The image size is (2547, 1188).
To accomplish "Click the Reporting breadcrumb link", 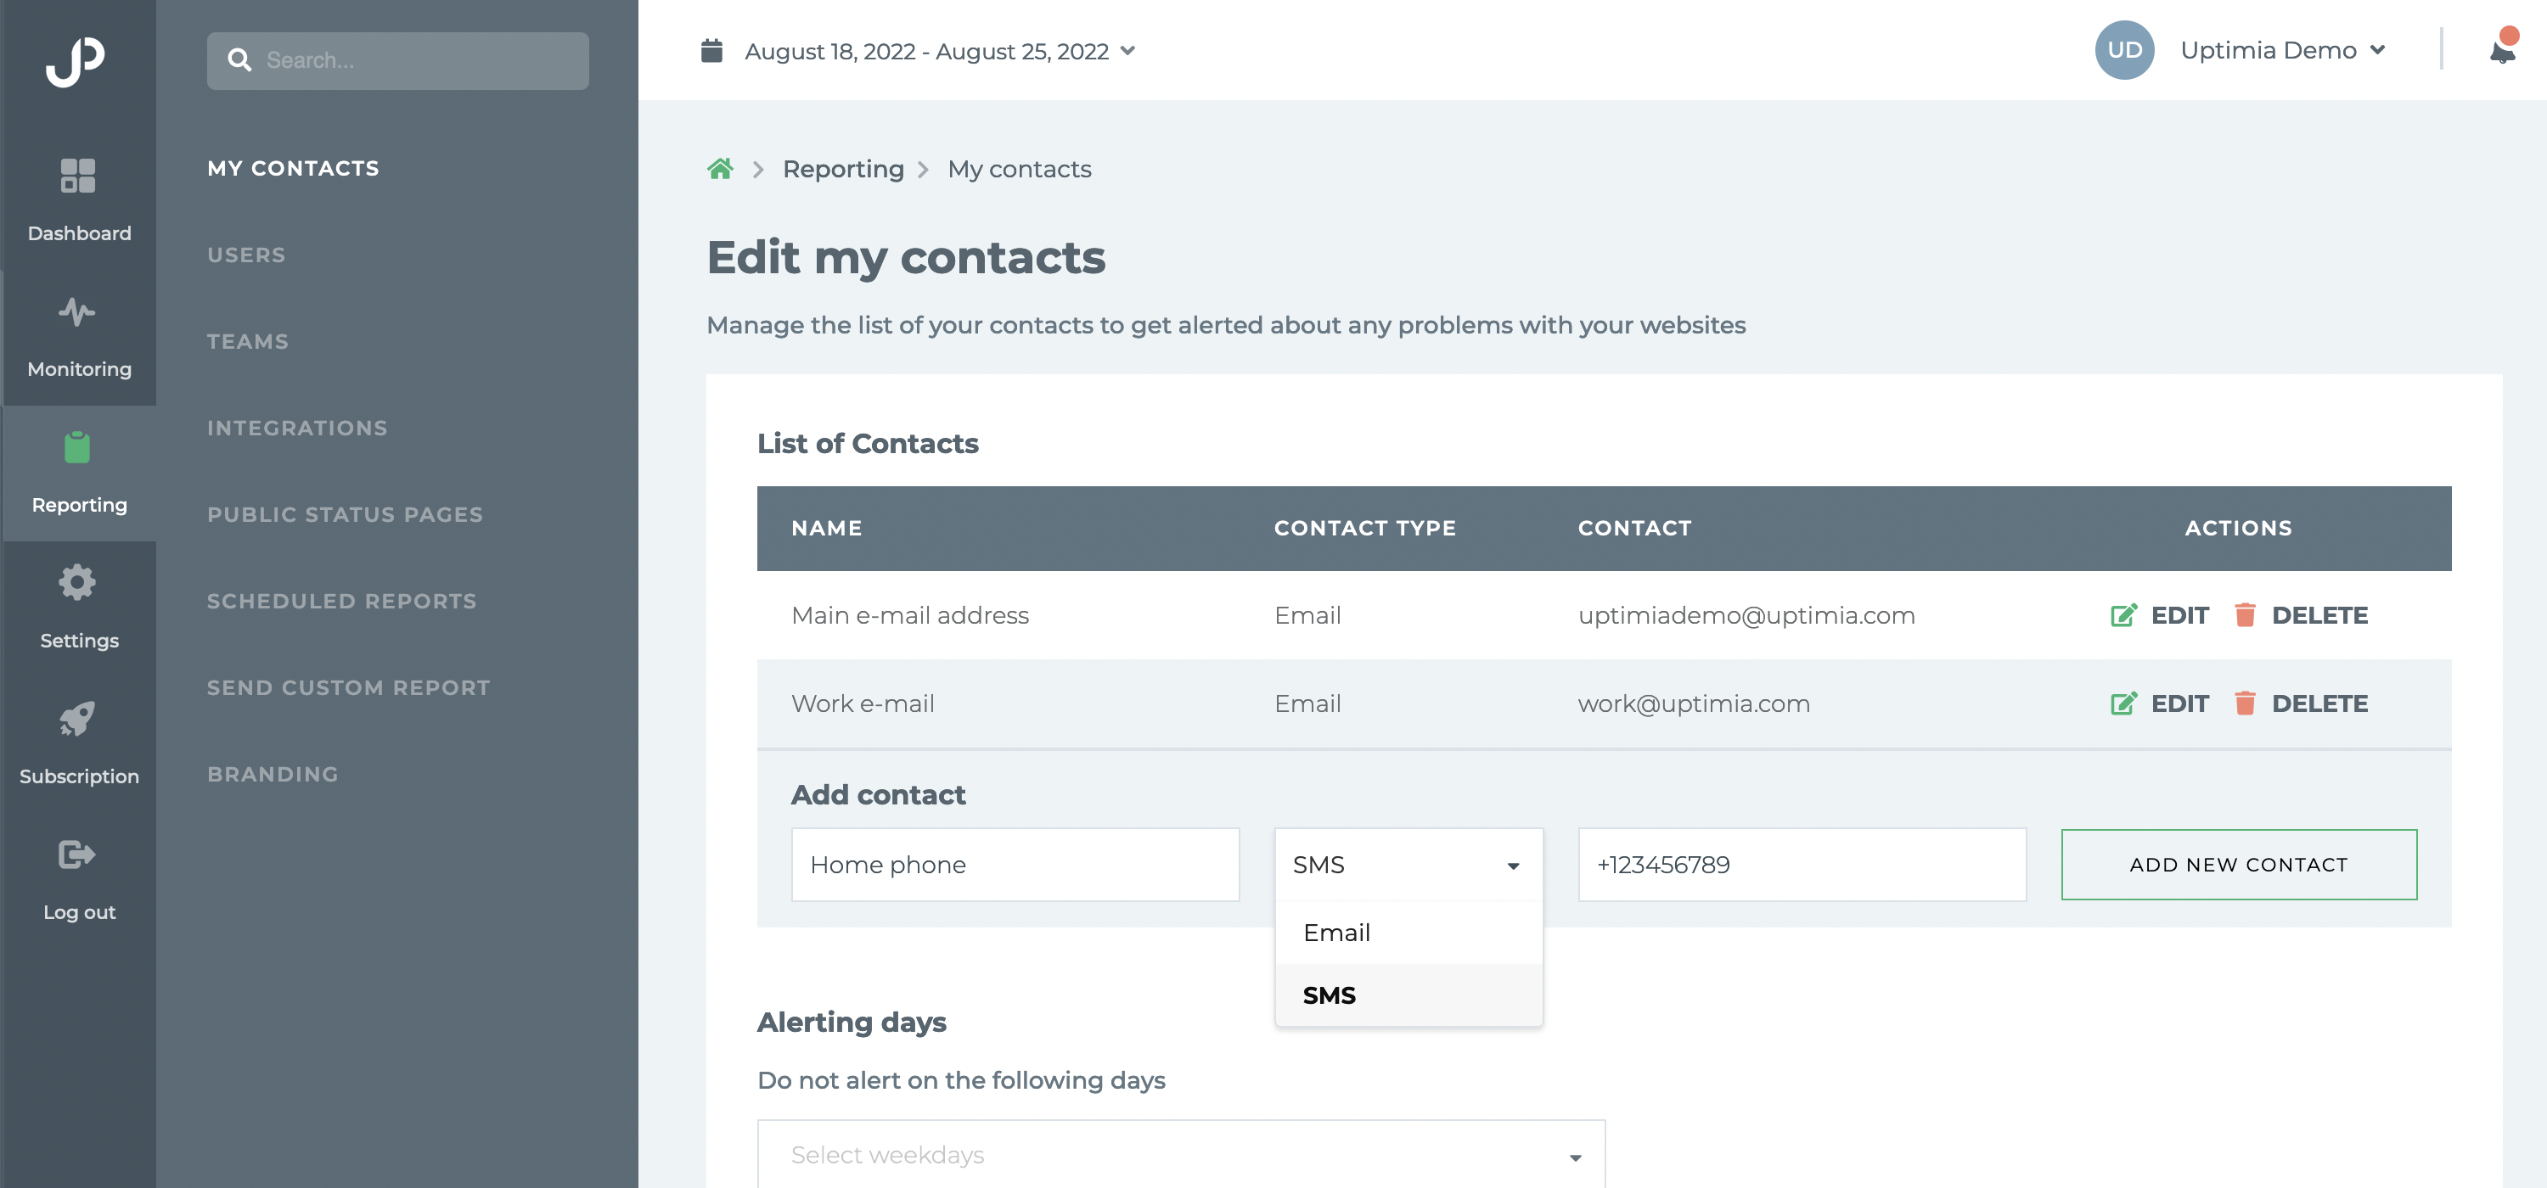I will coord(843,169).
